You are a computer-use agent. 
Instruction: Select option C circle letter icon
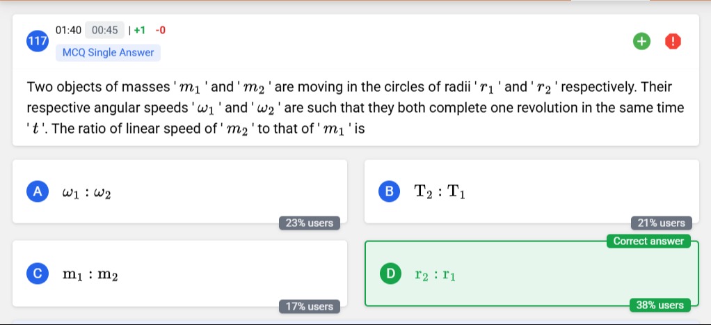pos(38,274)
